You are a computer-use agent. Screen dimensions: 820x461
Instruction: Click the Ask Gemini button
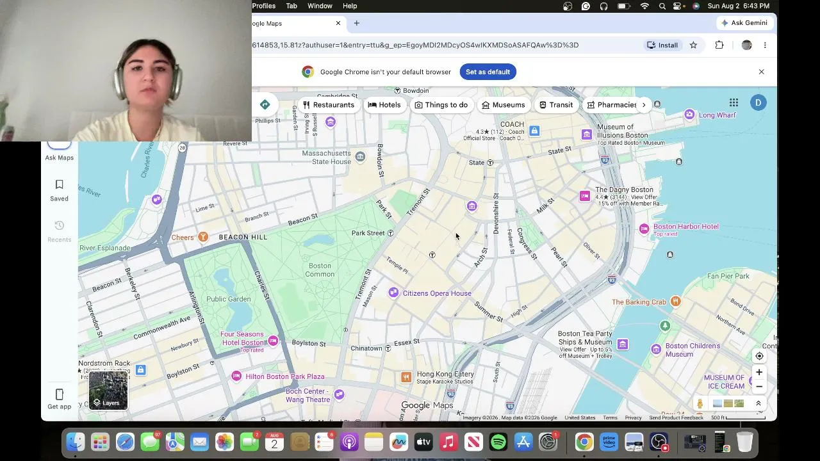(744, 23)
